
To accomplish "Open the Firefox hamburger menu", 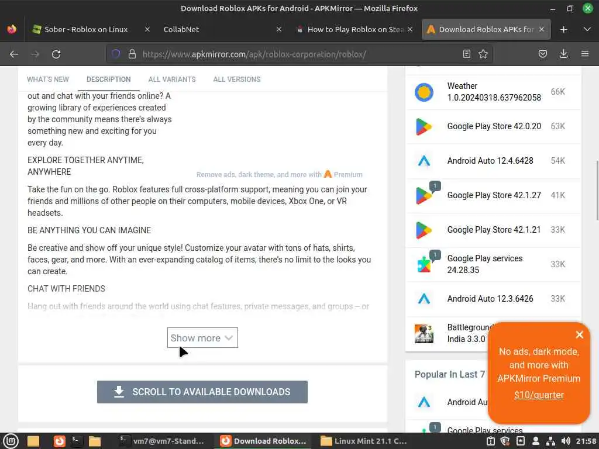I will click(585, 54).
